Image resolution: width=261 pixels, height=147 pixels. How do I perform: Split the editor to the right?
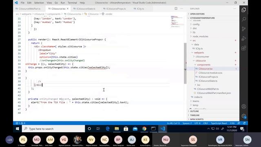coord(176,9)
